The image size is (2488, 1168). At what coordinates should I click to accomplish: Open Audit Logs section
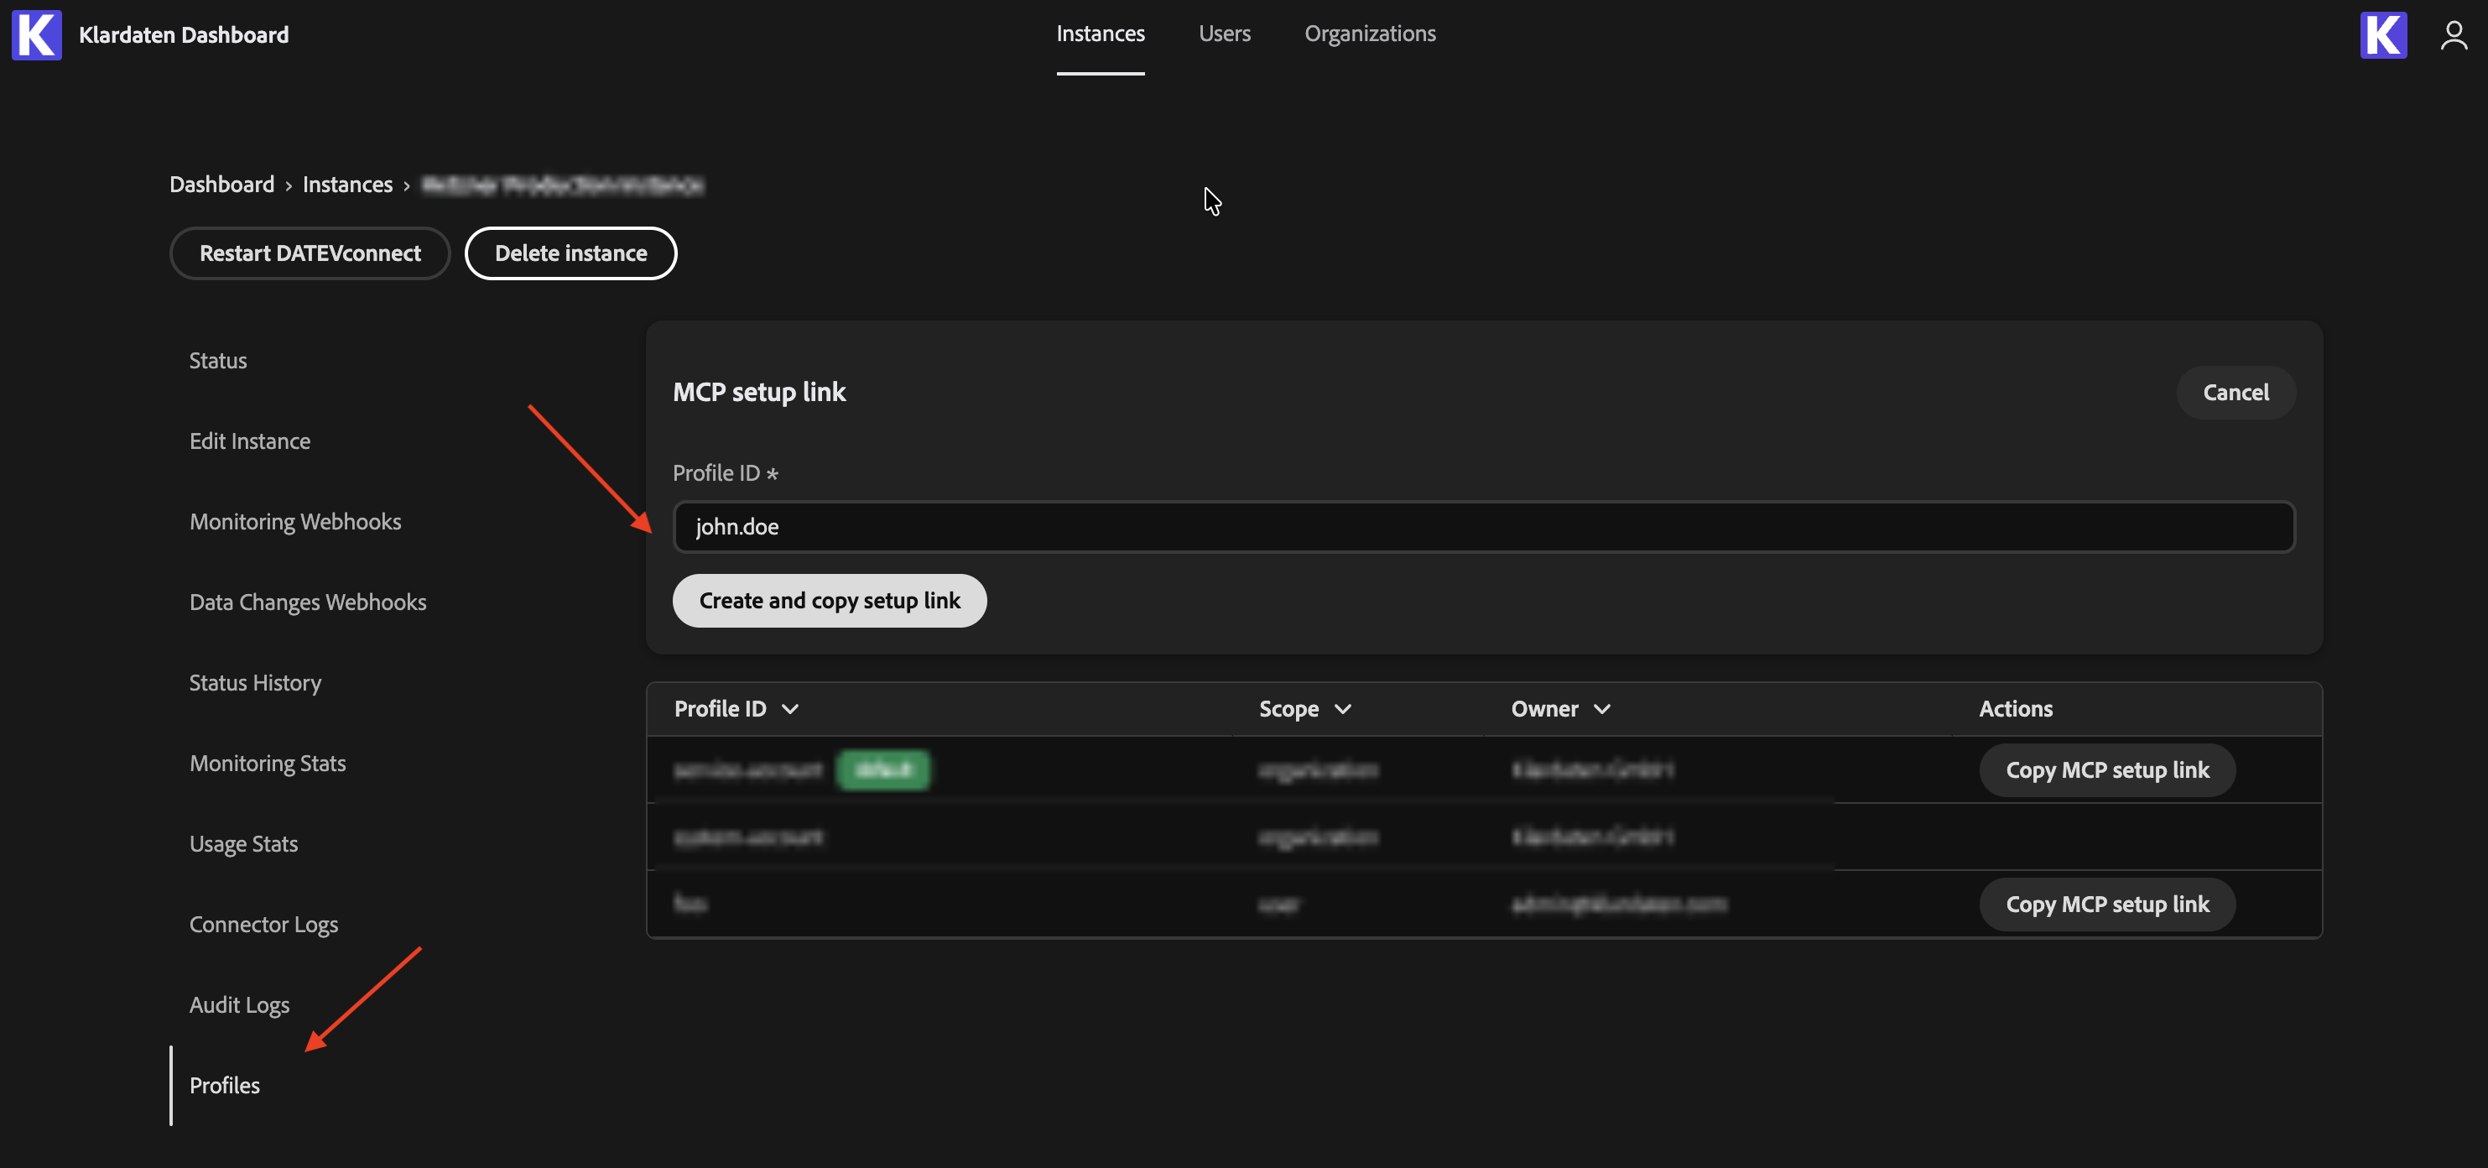240,1004
